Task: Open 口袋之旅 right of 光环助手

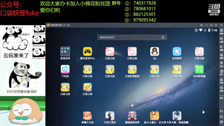Action: point(199,52)
